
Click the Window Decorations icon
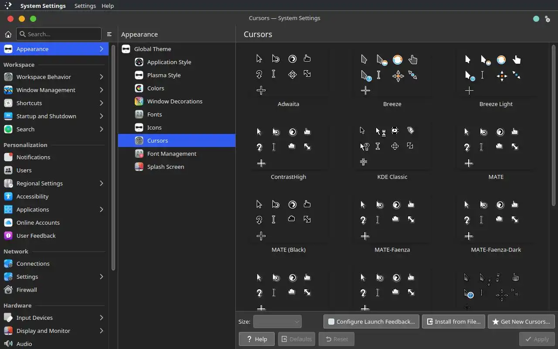[139, 101]
